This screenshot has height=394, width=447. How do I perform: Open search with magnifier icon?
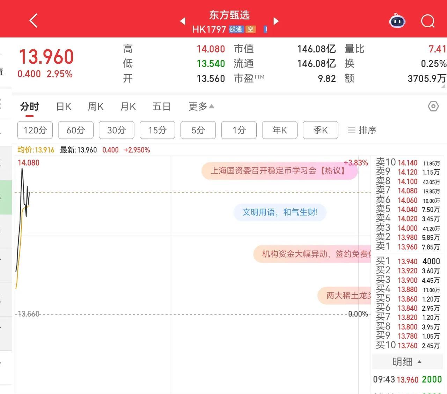[428, 21]
